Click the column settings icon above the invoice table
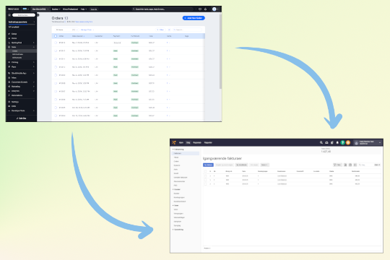This screenshot has height=260, width=390. 355,165
